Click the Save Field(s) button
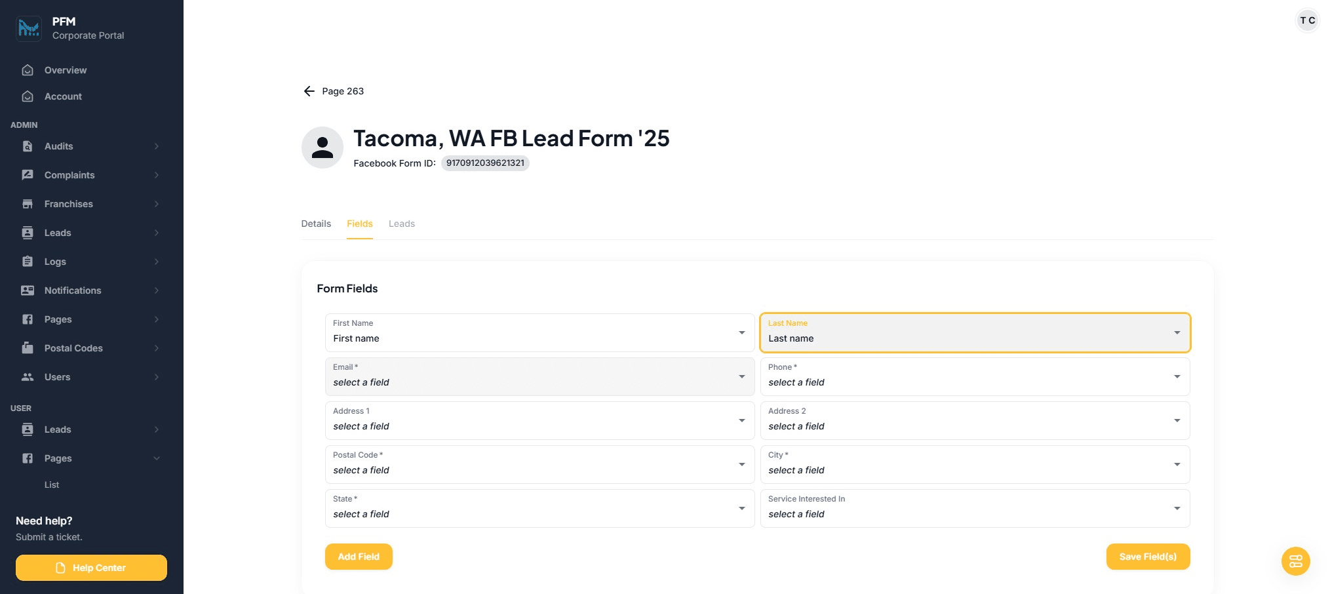This screenshot has width=1330, height=594. 1148,557
